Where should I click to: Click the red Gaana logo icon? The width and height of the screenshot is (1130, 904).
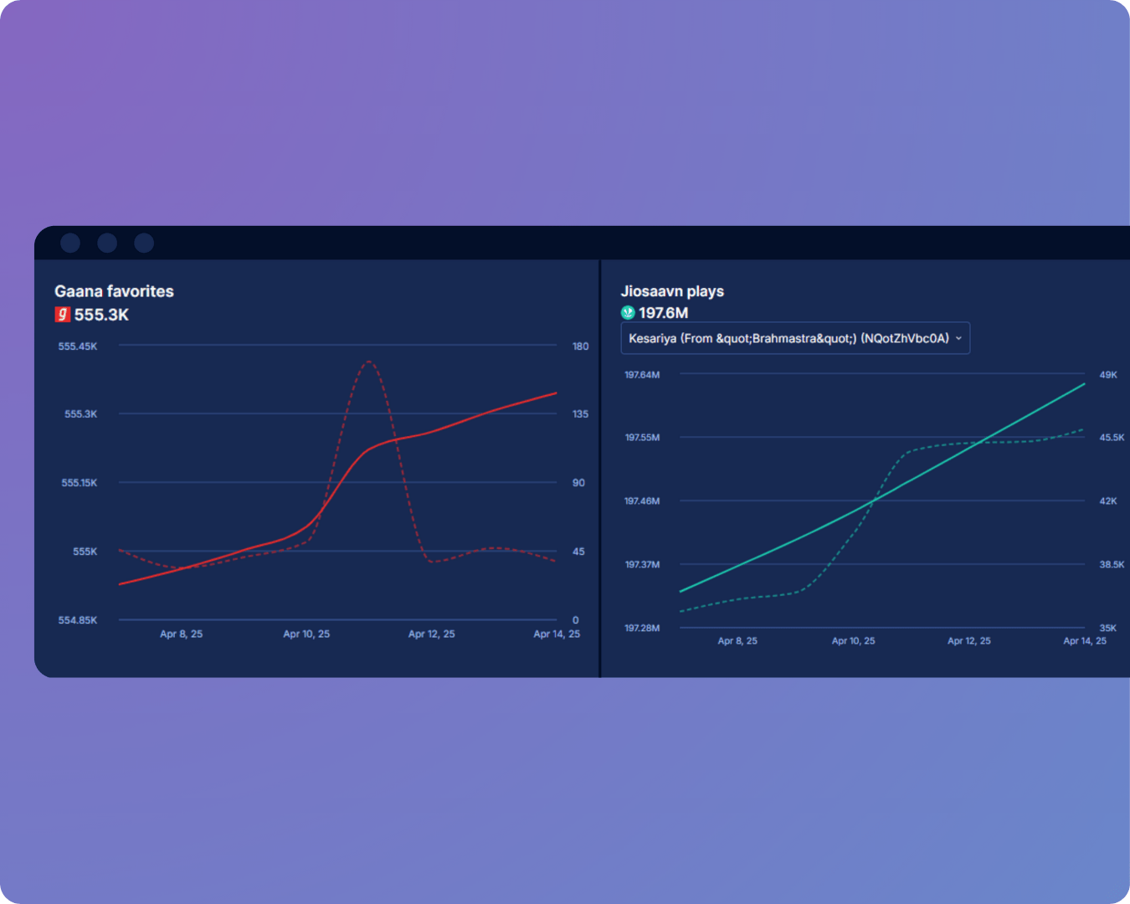(63, 315)
